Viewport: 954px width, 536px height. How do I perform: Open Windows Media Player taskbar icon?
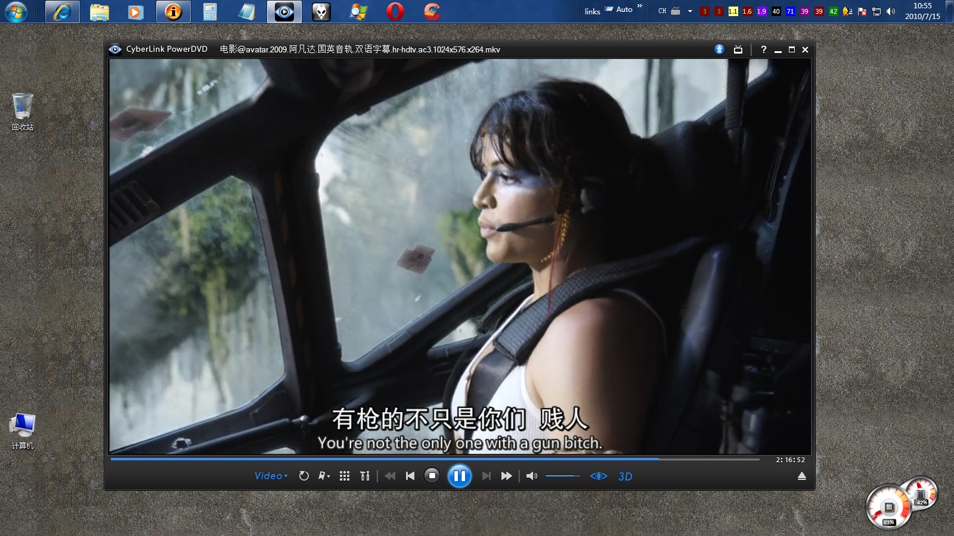[x=136, y=12]
